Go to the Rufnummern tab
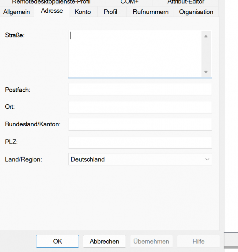Viewport: 238px width, 252px height. click(x=151, y=12)
